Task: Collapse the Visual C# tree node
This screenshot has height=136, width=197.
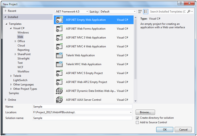Action: coord(11,28)
